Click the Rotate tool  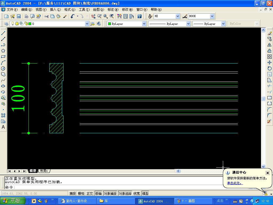click(270, 68)
